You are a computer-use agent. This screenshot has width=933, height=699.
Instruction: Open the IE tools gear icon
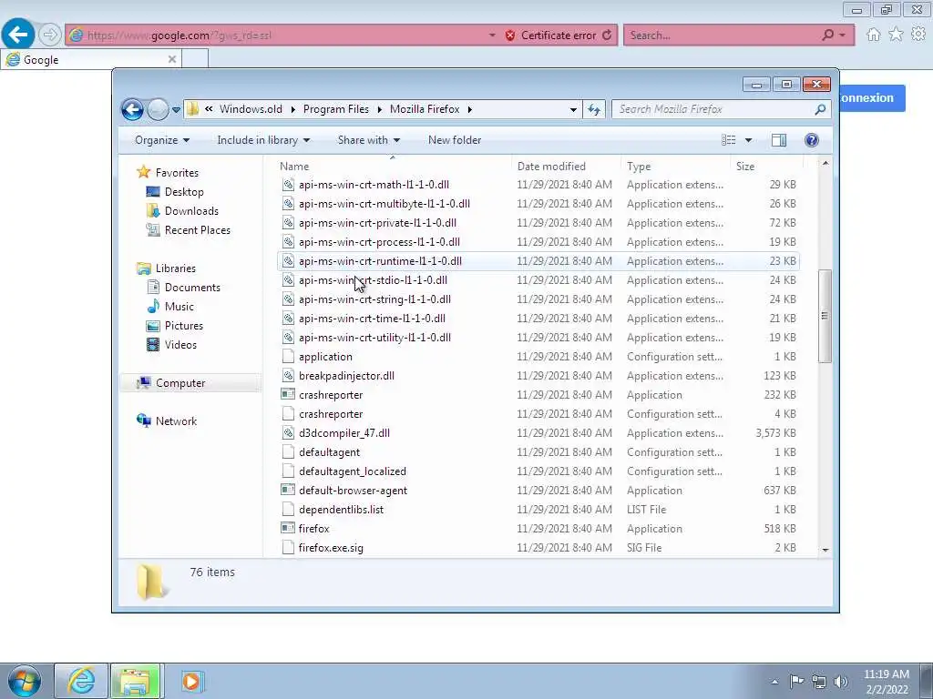point(918,35)
